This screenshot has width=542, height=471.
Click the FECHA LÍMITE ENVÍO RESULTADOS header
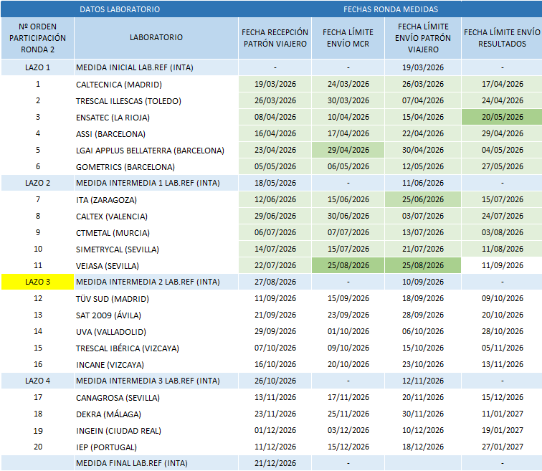tap(502, 38)
